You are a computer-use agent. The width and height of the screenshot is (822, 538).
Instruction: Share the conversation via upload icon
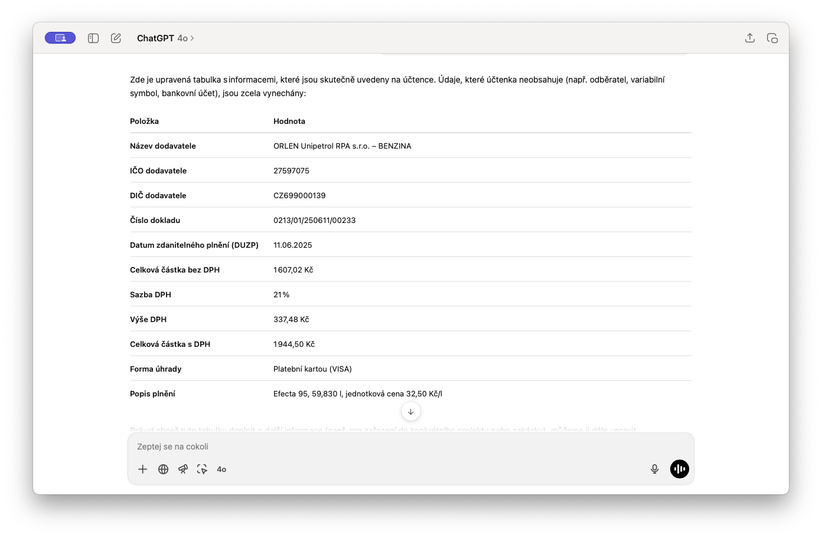click(750, 38)
